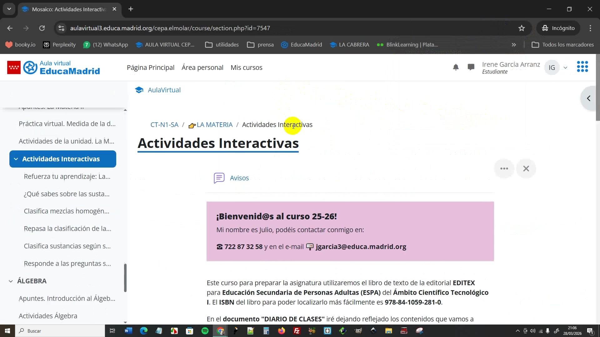Click the three-dots options button
This screenshot has width=600, height=337.
tap(504, 169)
